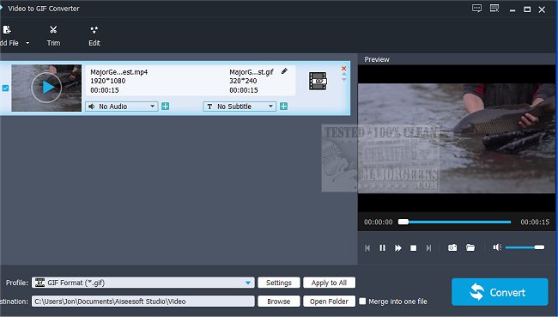The width and height of the screenshot is (558, 317).
Task: Select the output name MajorG...st.gif
Action: [x=252, y=72]
